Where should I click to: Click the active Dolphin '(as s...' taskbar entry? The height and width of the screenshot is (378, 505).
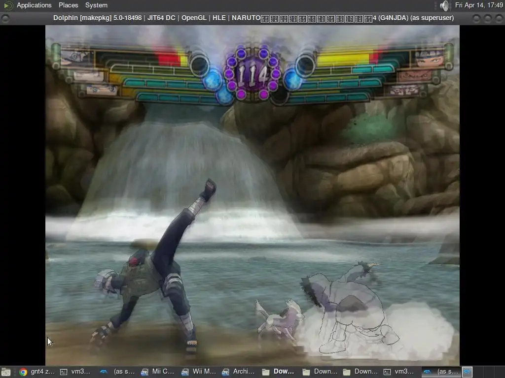coord(441,372)
